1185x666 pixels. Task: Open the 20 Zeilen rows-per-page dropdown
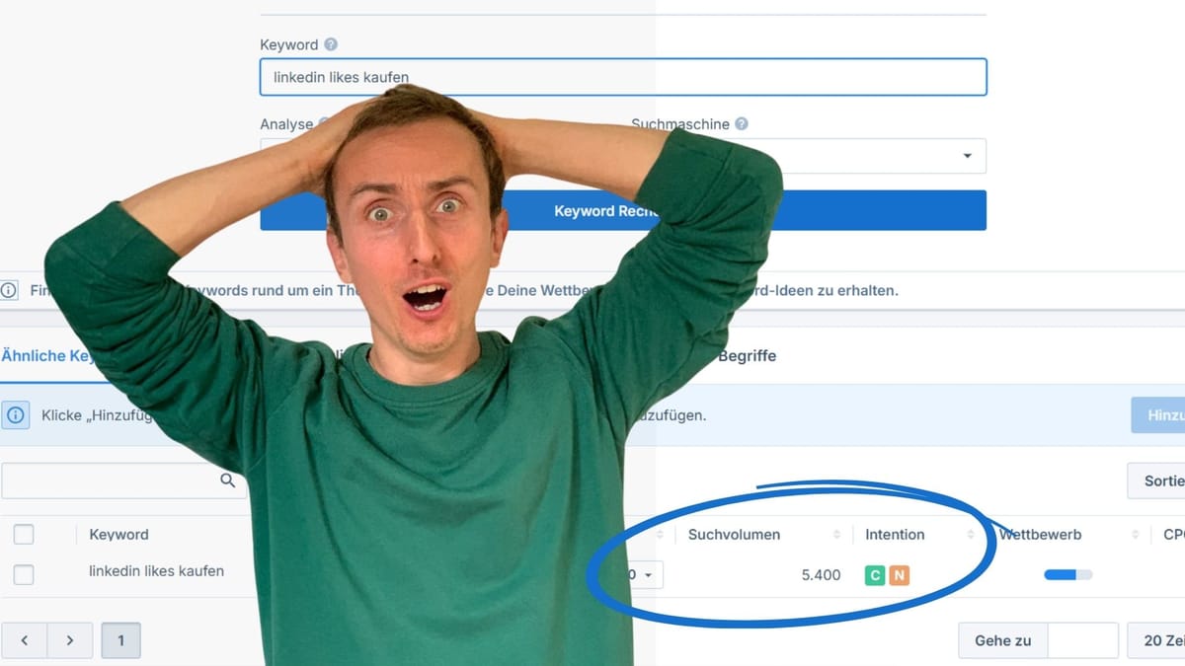tap(1160, 640)
